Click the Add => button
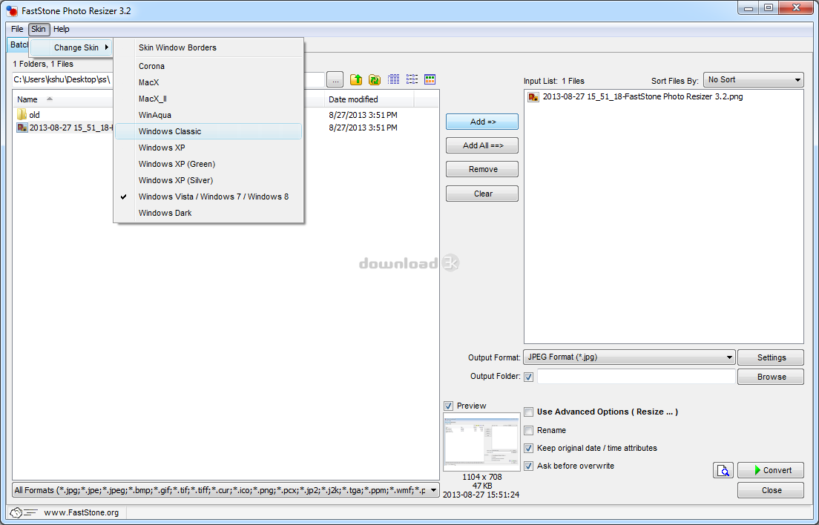The image size is (819, 525). 482,122
